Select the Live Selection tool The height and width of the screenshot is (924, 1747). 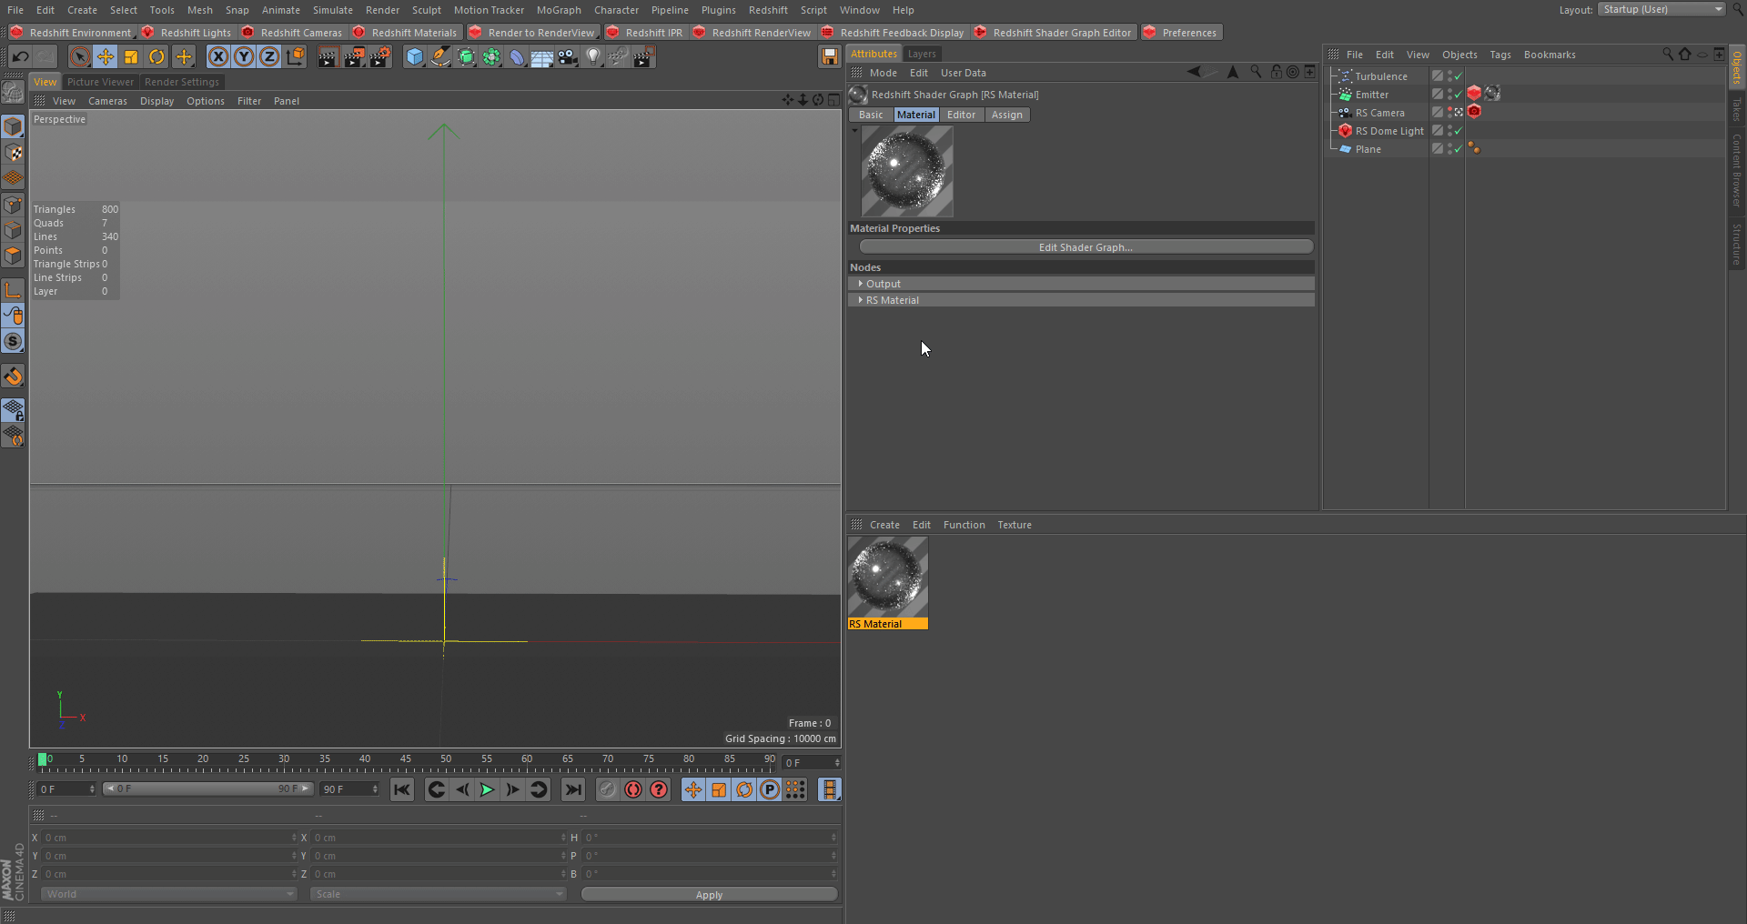[80, 57]
